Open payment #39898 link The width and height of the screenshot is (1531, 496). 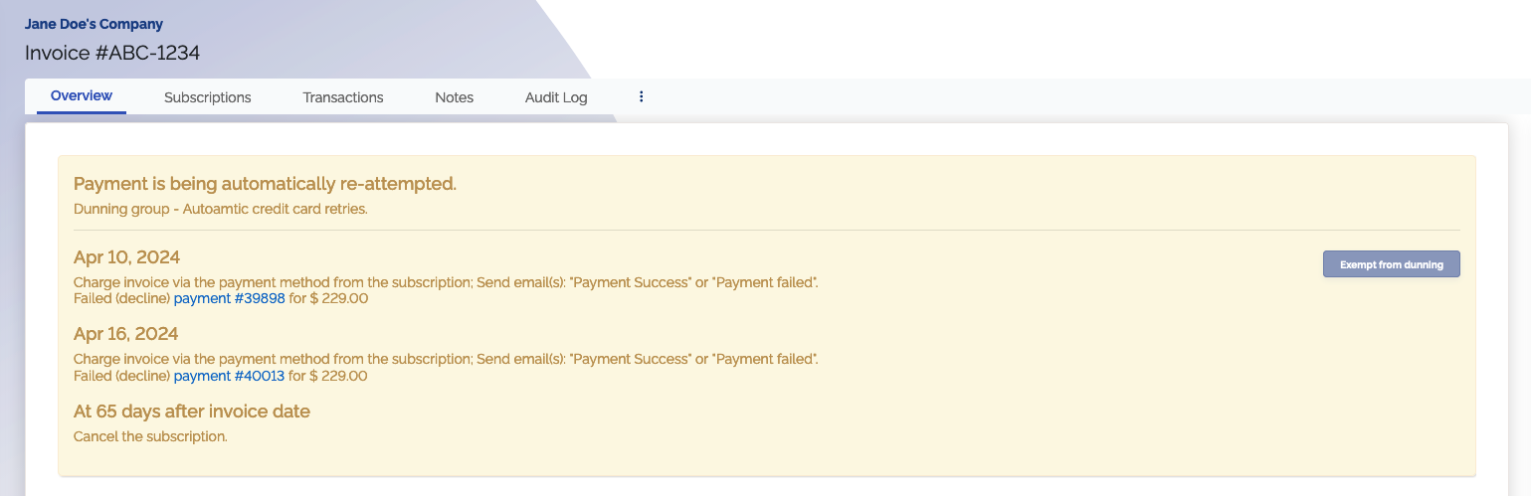pos(229,298)
